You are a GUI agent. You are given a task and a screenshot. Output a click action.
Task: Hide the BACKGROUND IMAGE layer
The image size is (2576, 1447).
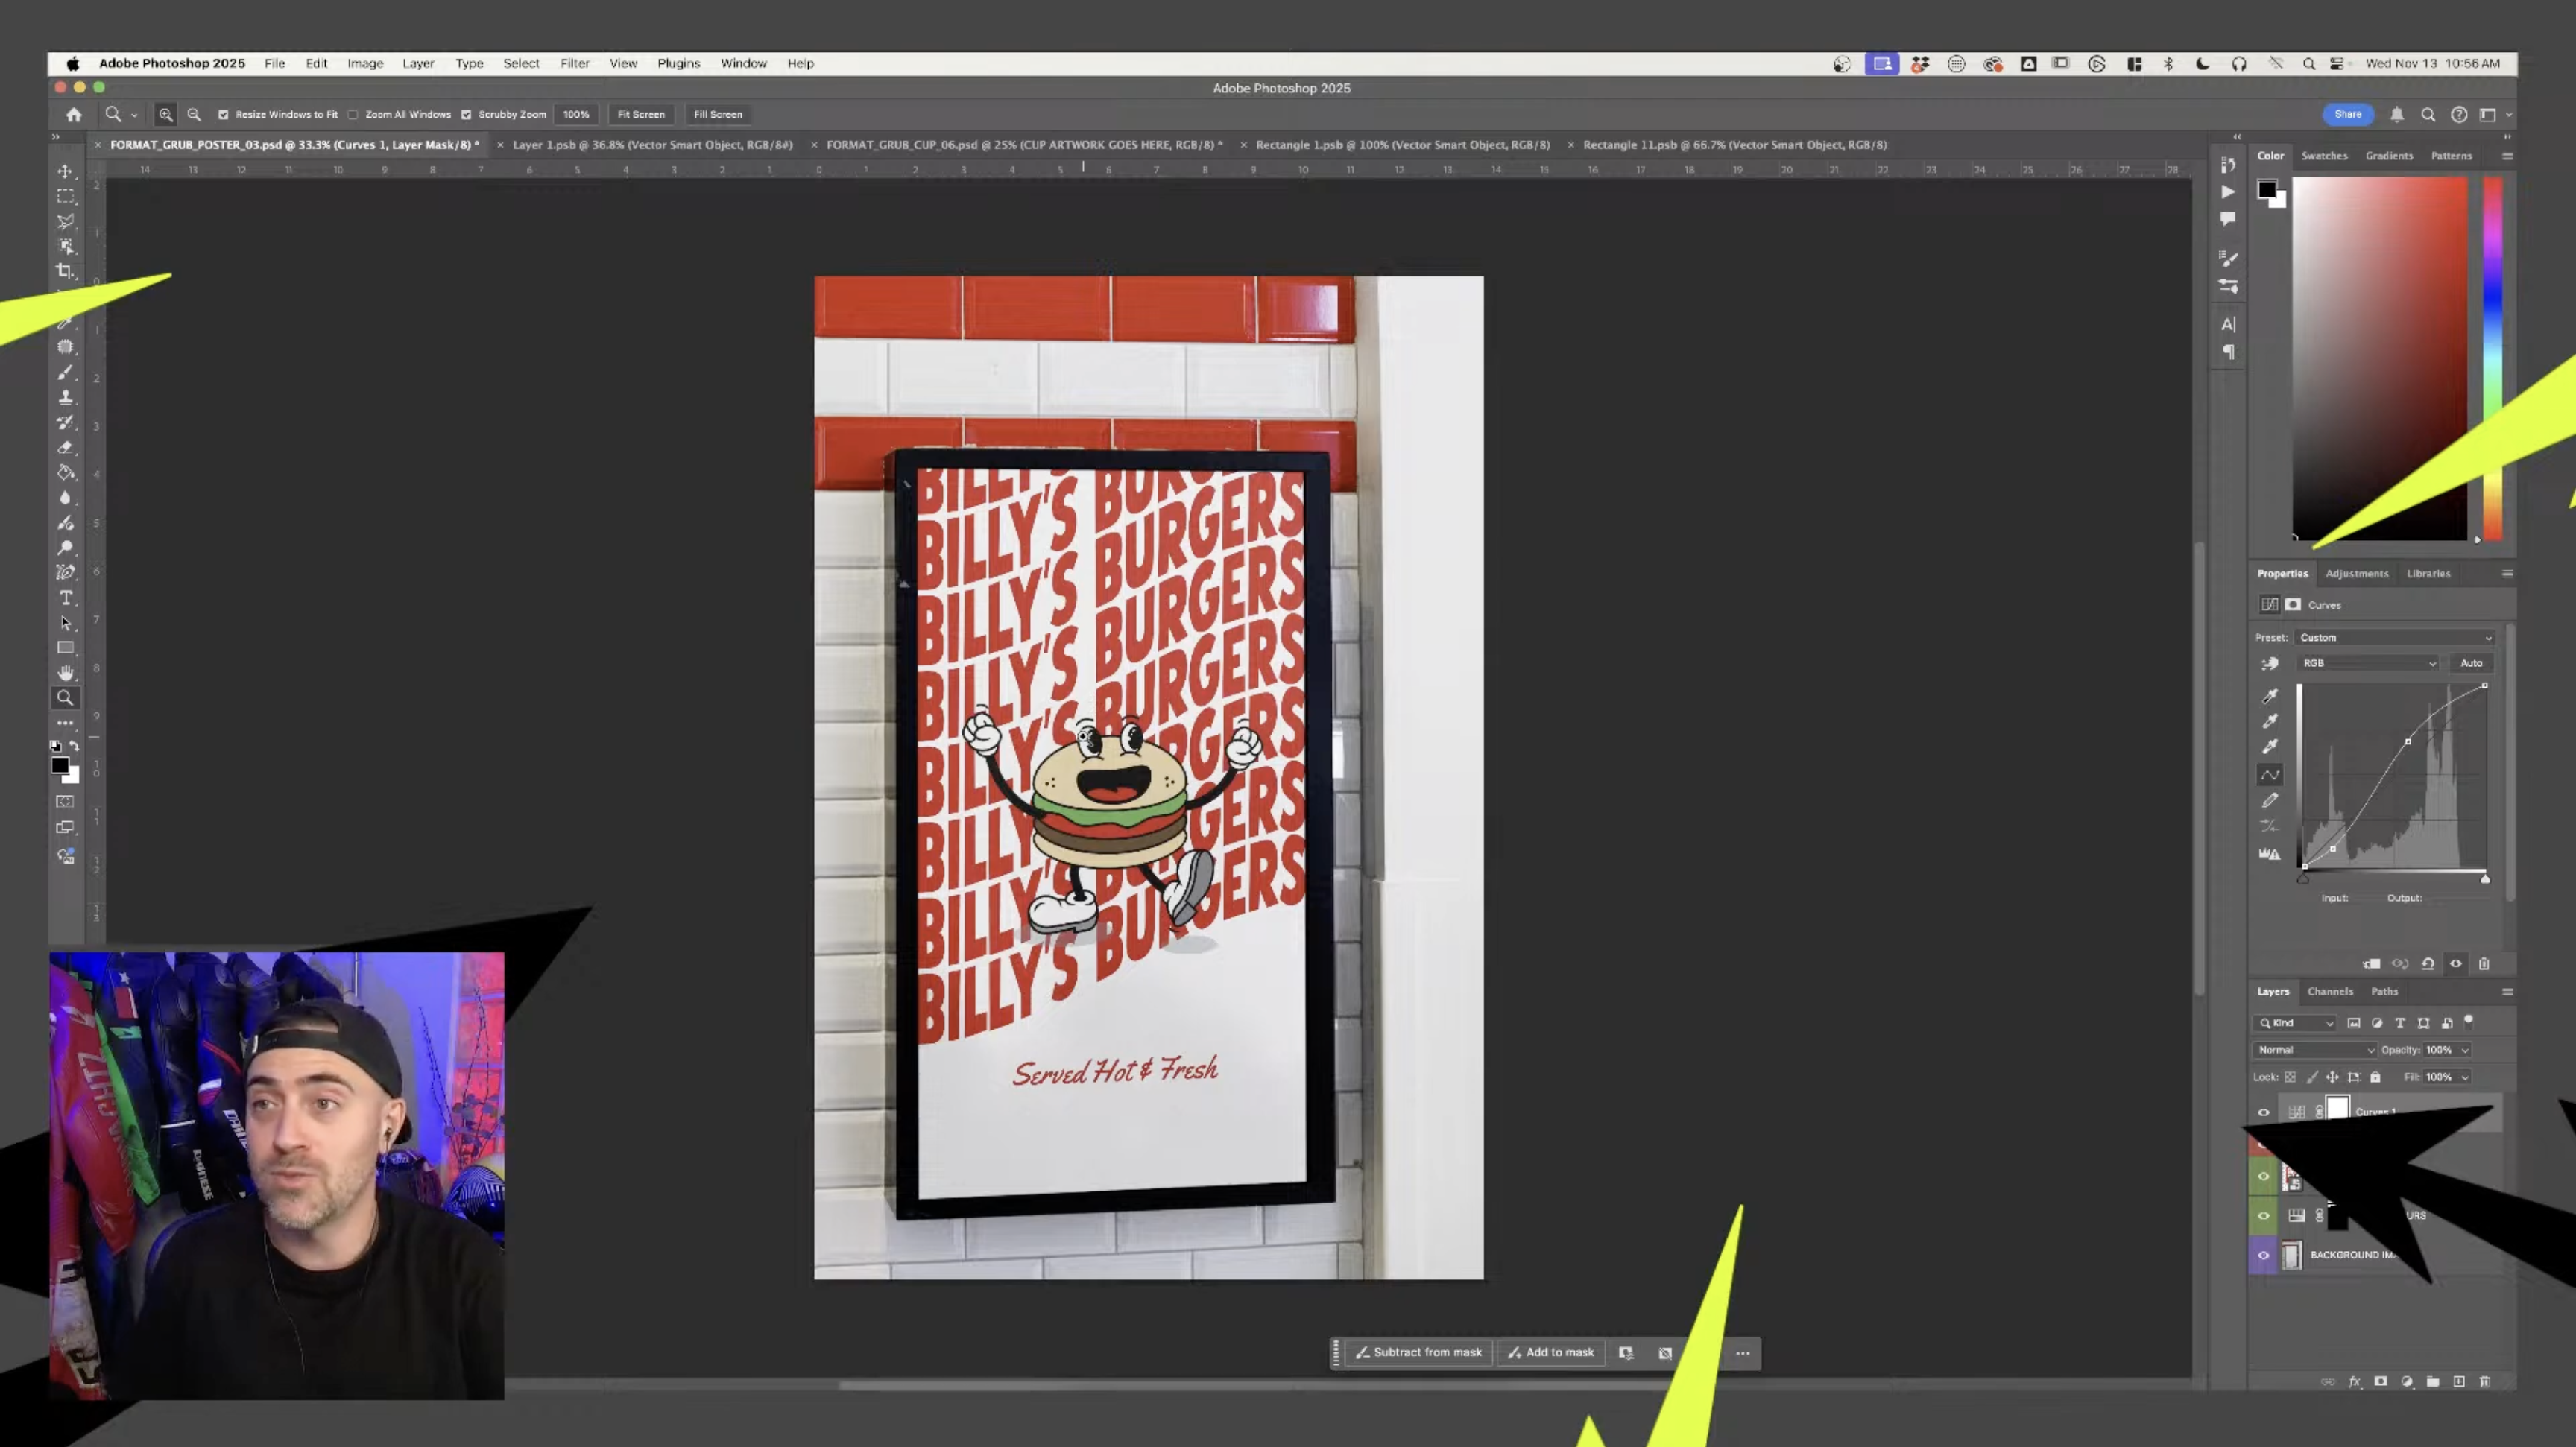[2263, 1255]
